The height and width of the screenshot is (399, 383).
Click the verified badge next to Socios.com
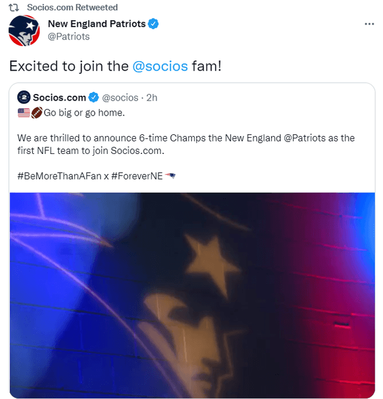(x=94, y=97)
